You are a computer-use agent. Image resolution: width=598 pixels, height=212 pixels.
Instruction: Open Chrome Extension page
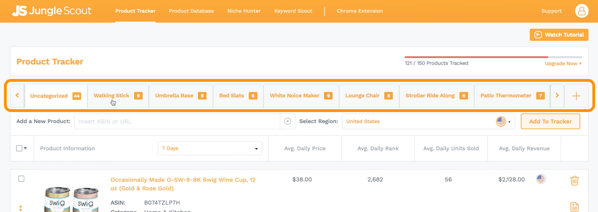(360, 11)
